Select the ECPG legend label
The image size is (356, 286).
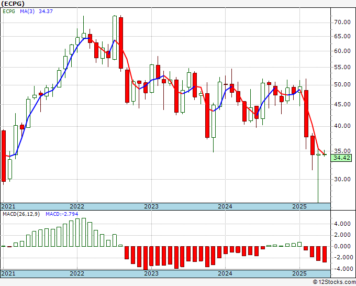[9, 11]
